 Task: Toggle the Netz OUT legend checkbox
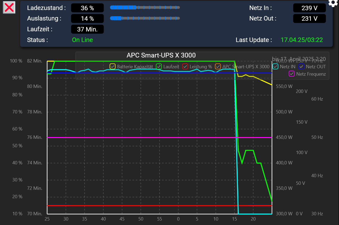click(301, 66)
